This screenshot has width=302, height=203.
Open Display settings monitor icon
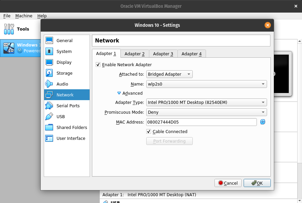coord(49,62)
